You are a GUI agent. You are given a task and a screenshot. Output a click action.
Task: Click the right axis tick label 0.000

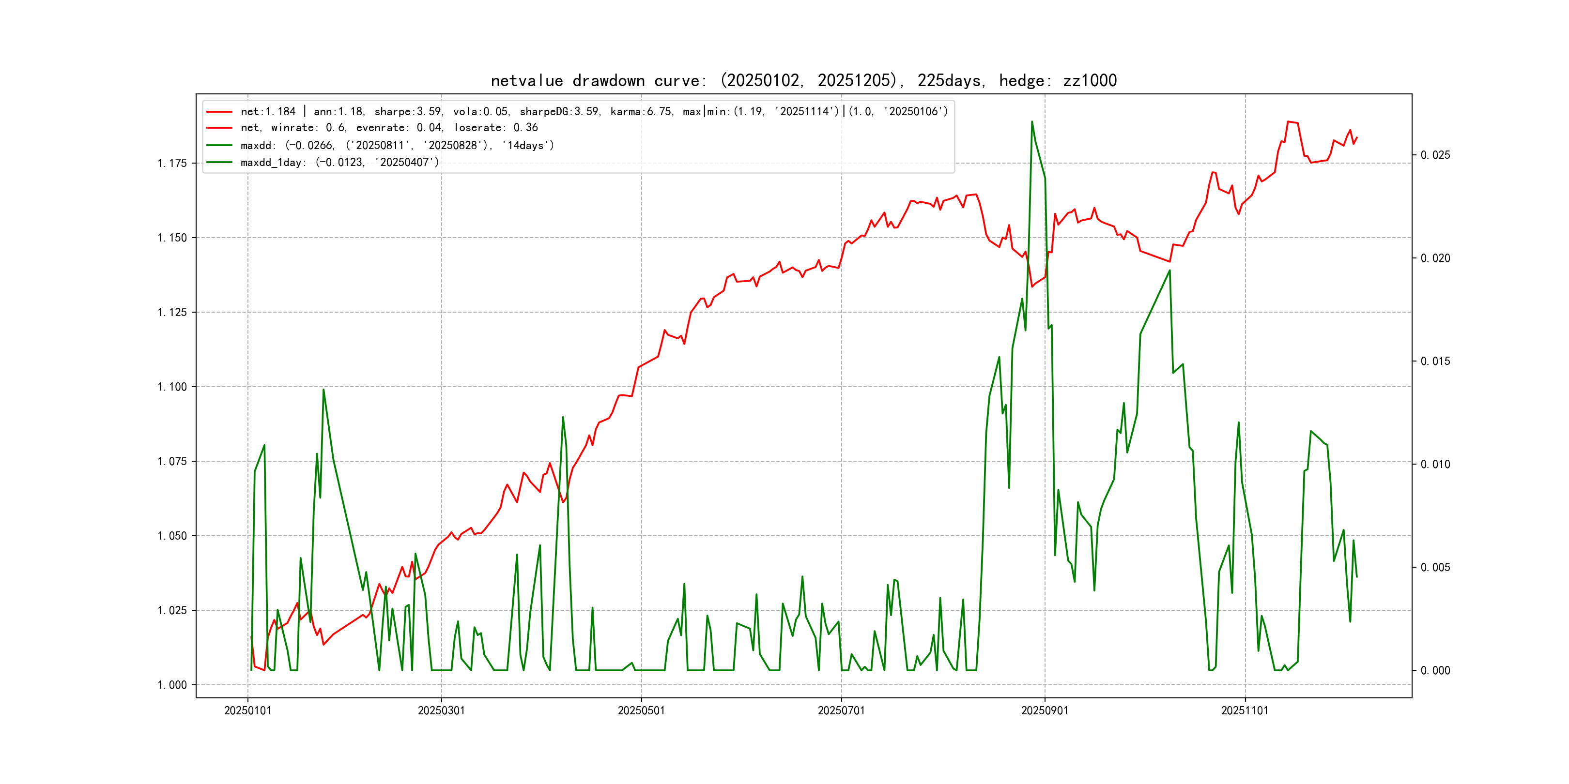click(1435, 671)
